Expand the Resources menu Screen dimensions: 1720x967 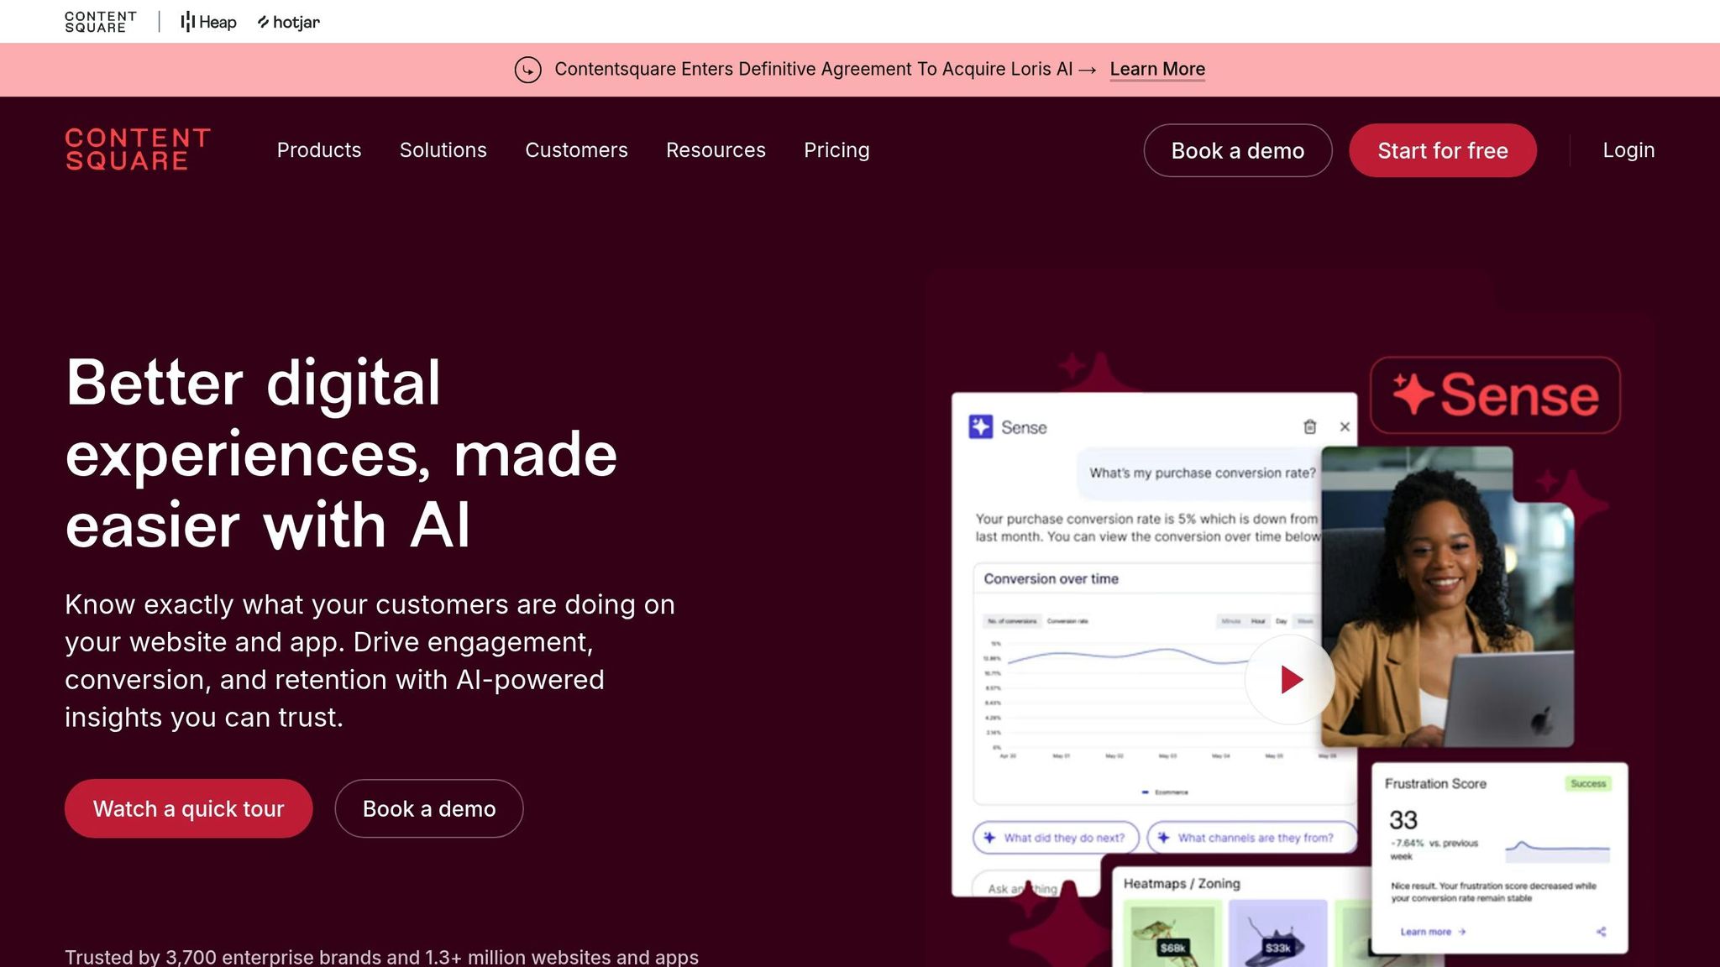[716, 150]
